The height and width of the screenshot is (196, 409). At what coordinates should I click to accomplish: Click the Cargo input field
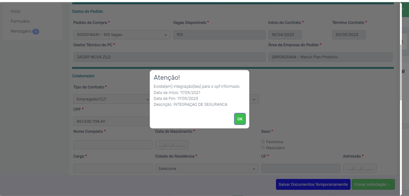pyautogui.click(x=113, y=168)
